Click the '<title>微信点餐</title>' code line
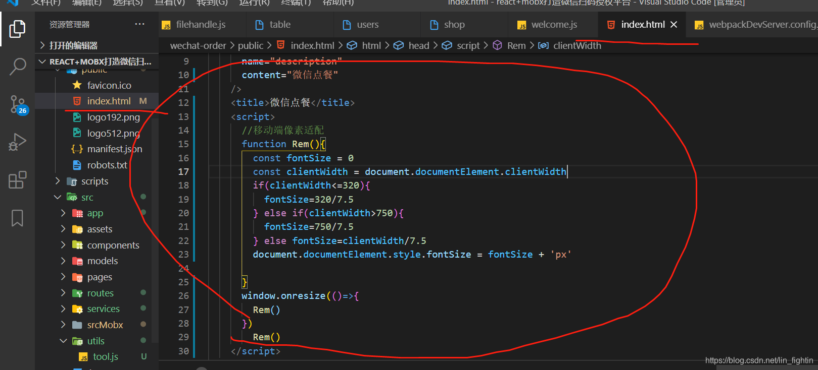This screenshot has height=370, width=818. (x=293, y=102)
